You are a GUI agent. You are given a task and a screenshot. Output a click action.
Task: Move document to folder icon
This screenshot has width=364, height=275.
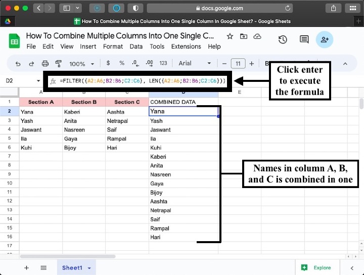pyautogui.click(x=244, y=36)
